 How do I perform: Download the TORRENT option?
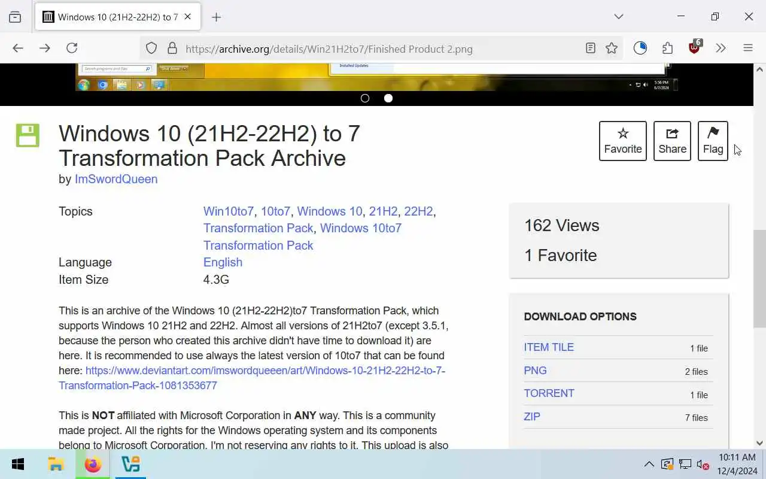[x=549, y=393]
